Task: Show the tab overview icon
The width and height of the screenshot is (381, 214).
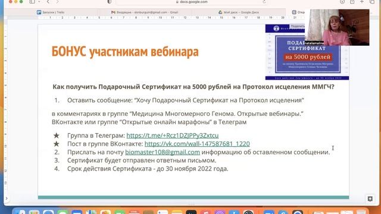Action: 372,2
